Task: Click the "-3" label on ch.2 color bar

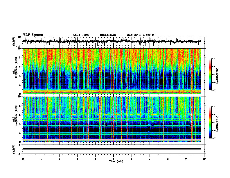Action: click(x=214, y=107)
